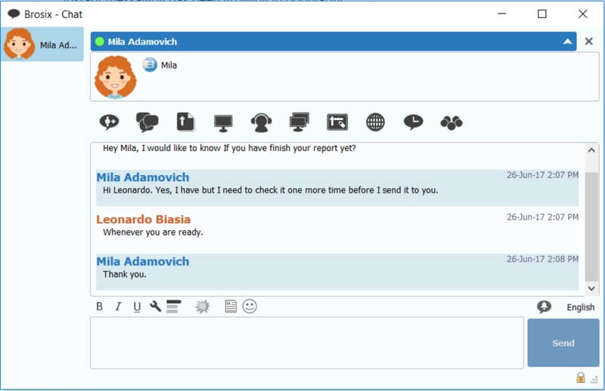Open the whiteboard icon
605x391 pixels.
(x=337, y=122)
